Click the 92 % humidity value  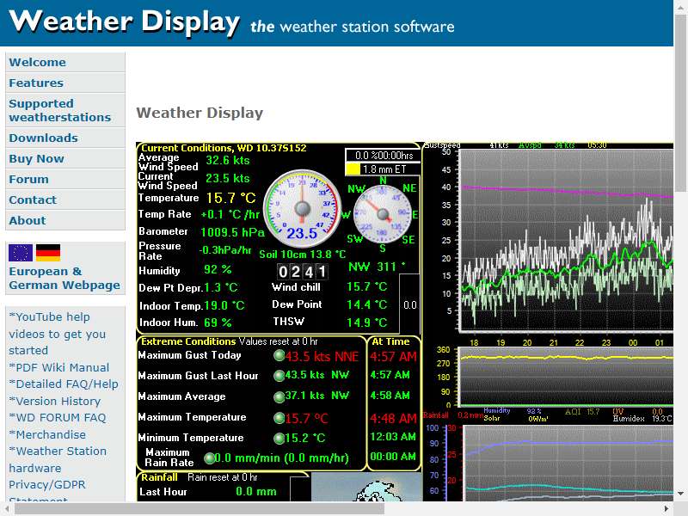(x=218, y=269)
